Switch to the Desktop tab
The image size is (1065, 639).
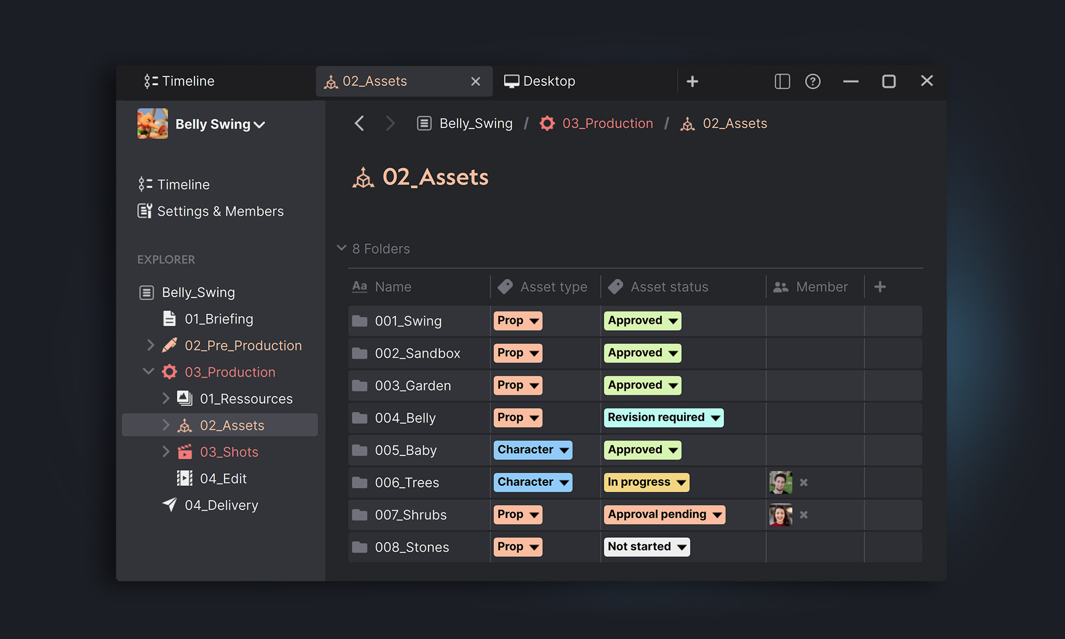[x=540, y=81]
